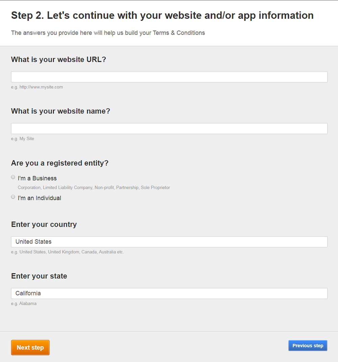
Task: Proceed to the next form step
Action: point(30,347)
